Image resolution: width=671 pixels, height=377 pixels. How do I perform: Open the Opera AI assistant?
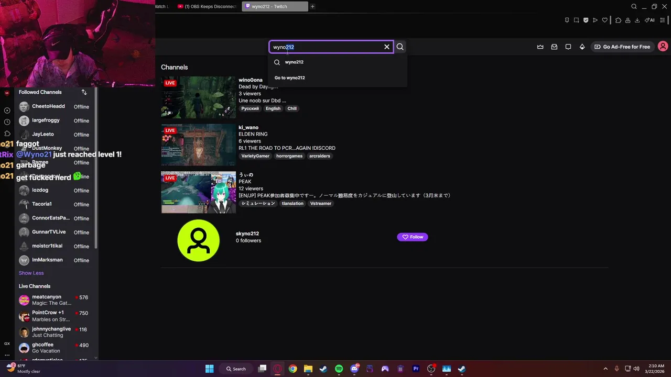coord(650,20)
